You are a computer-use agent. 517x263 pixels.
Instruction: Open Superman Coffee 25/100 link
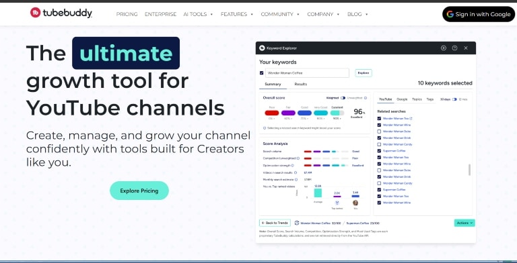tap(363, 223)
